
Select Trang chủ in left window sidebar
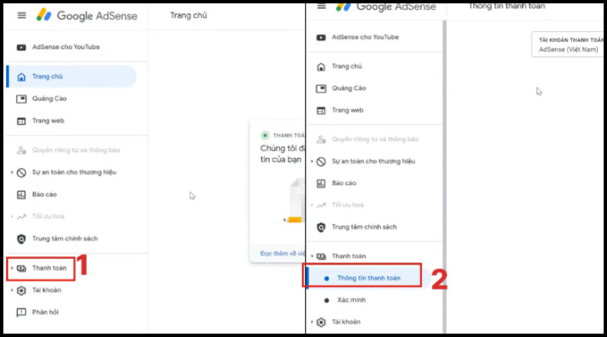71,76
